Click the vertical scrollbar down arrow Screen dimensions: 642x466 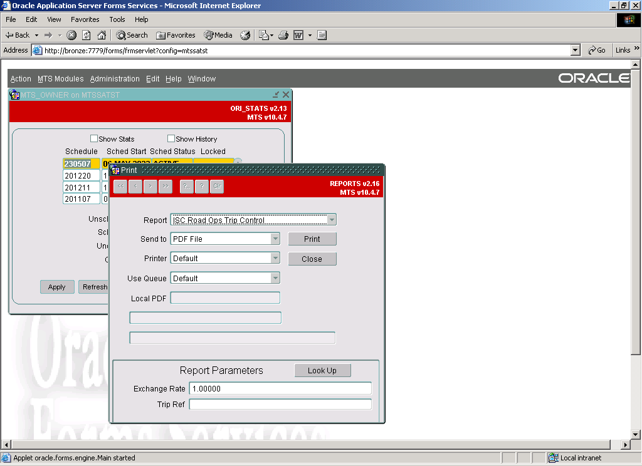click(636, 435)
